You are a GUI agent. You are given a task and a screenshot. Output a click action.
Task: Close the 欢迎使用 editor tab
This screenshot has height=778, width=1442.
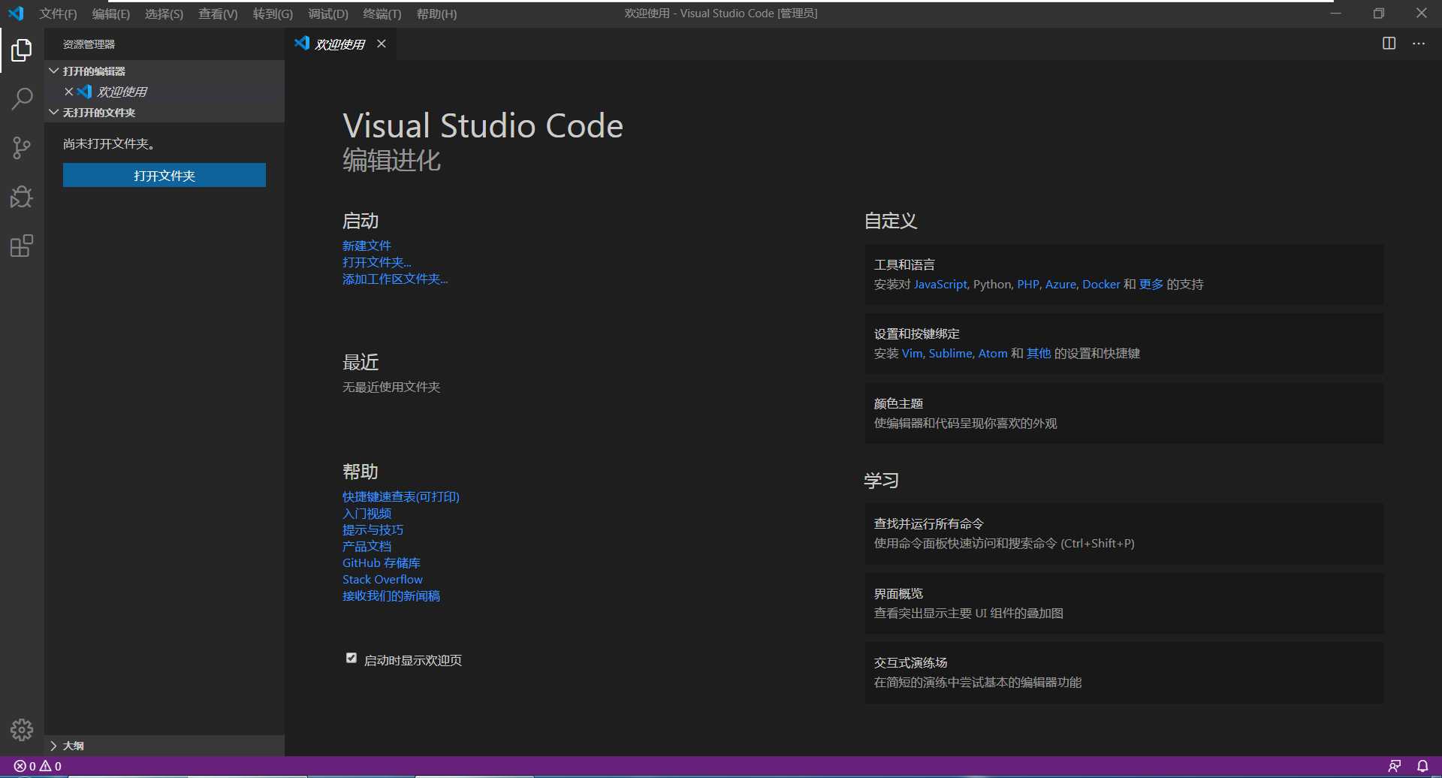point(382,44)
